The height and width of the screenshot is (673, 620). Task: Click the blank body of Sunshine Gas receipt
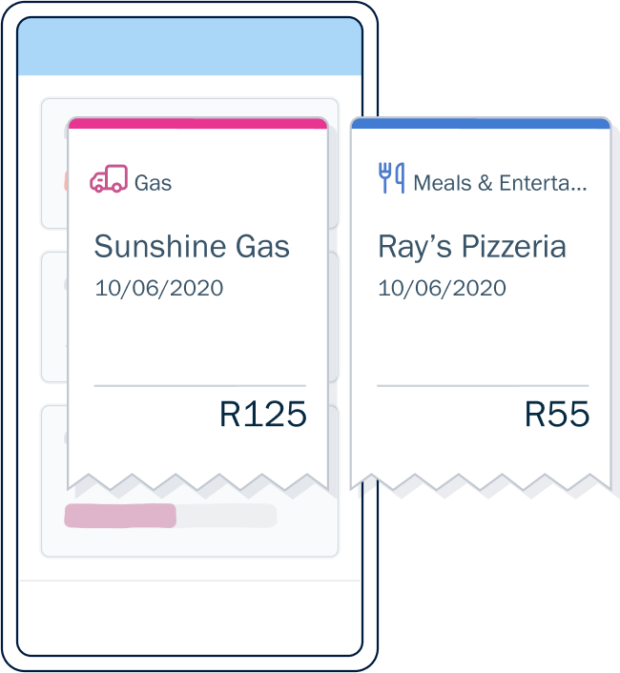point(197,341)
